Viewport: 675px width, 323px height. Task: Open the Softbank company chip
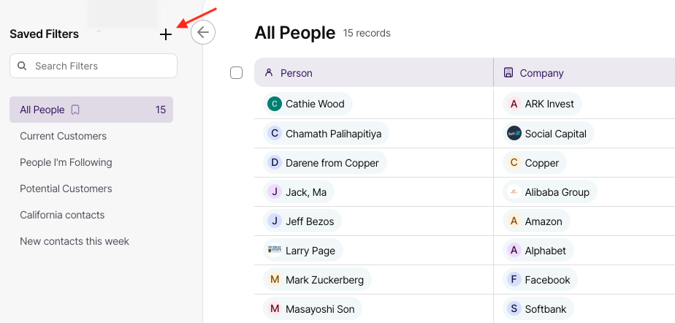pyautogui.click(x=538, y=309)
